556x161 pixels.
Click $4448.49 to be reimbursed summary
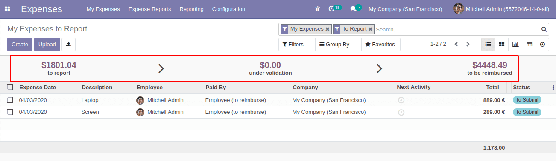click(490, 68)
